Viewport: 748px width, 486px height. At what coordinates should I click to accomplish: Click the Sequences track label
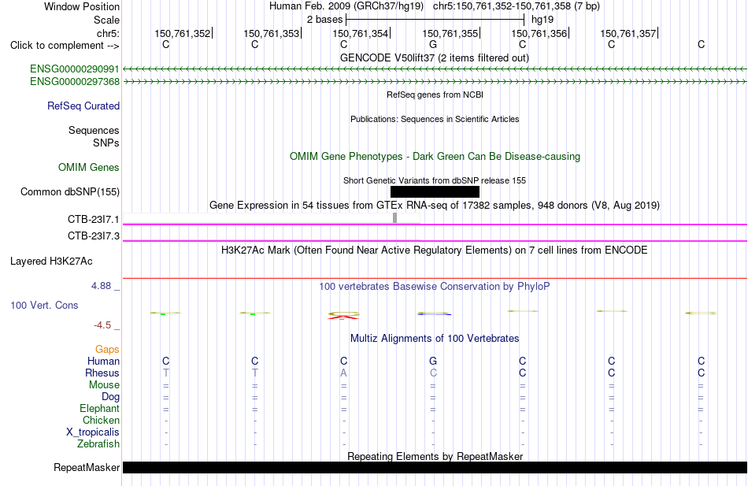coord(94,130)
